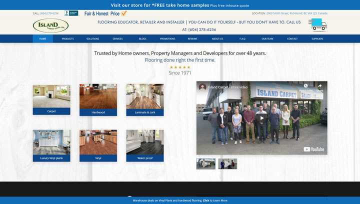Open the Products menu

(67, 38)
